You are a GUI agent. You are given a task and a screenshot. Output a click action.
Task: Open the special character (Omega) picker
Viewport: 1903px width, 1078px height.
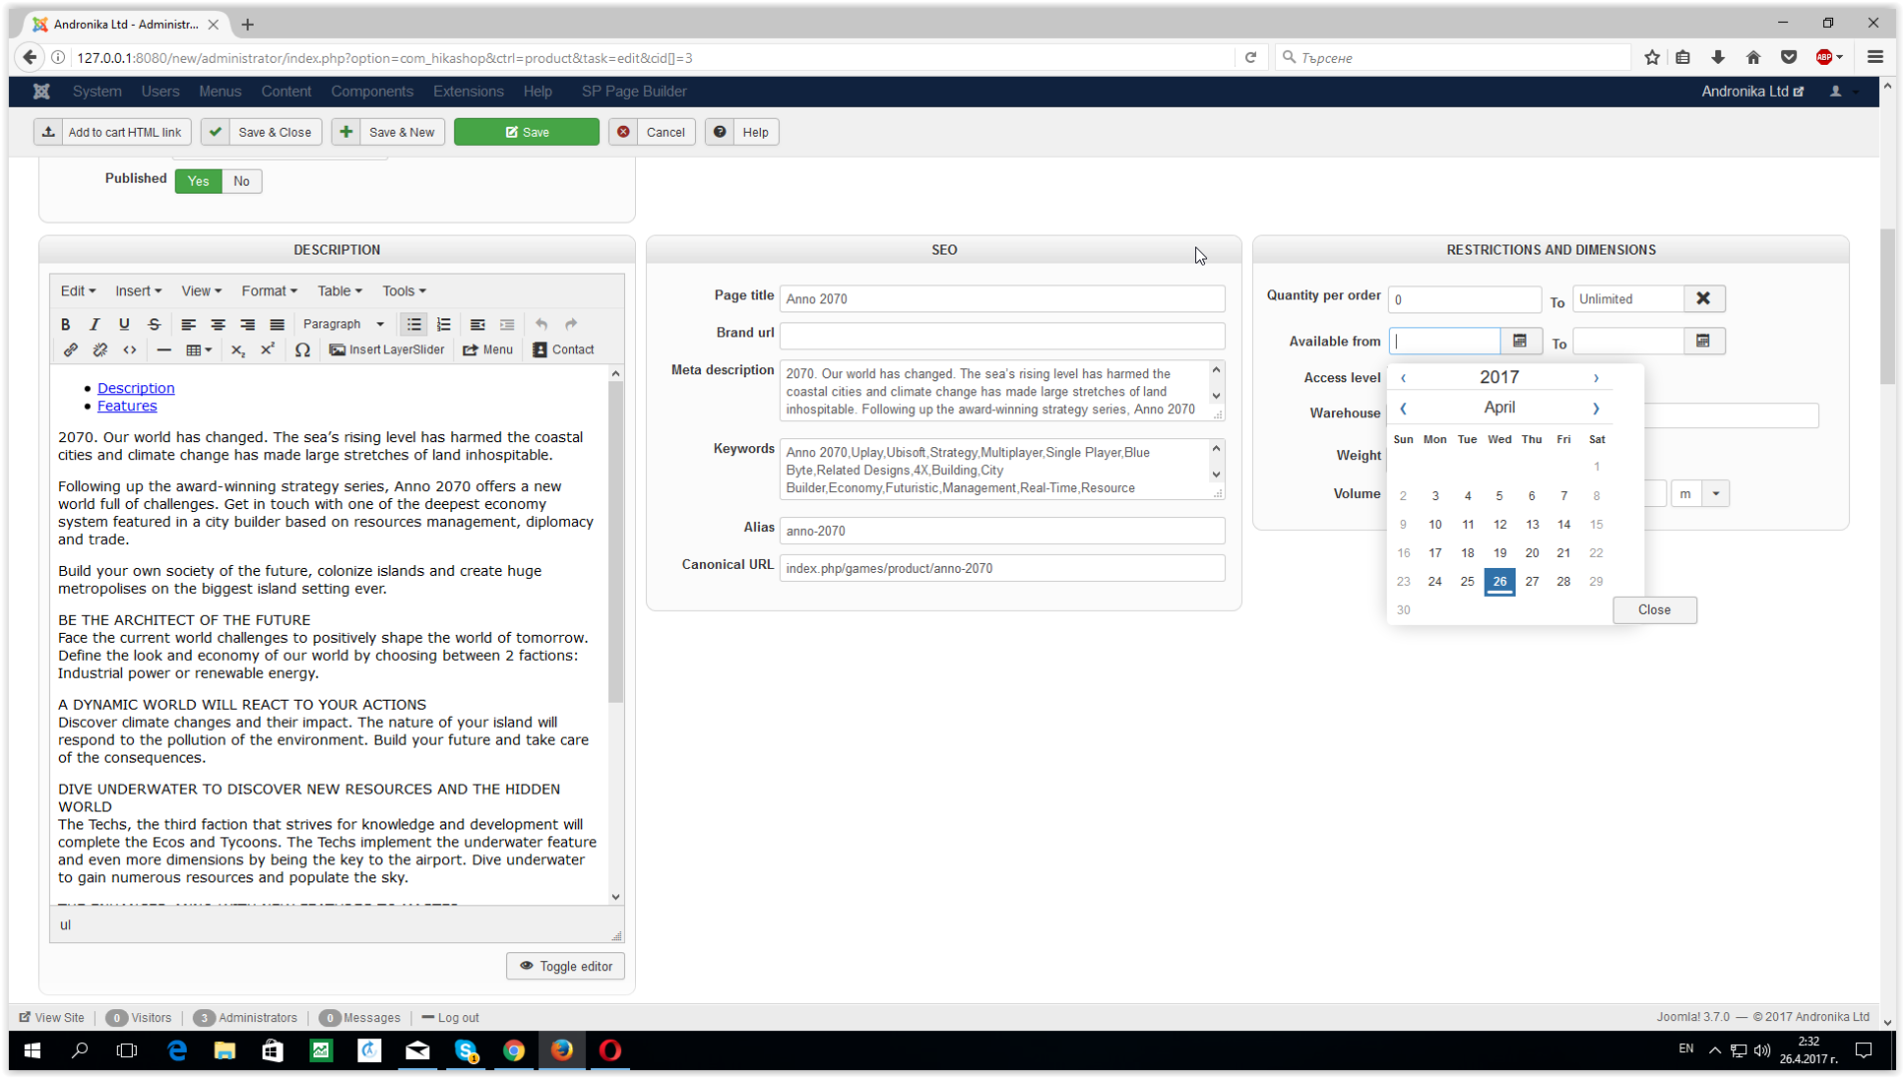[x=303, y=350]
